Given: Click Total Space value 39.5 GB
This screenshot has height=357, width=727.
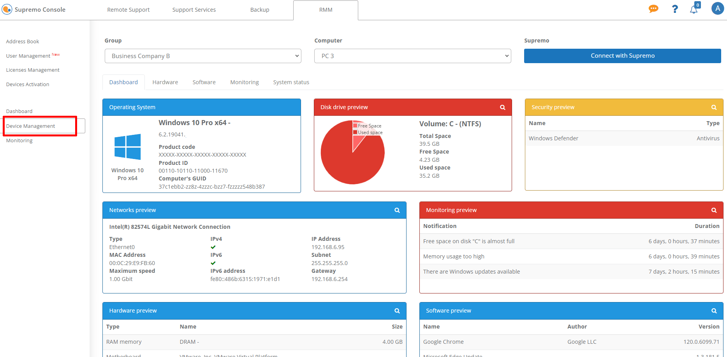Looking at the screenshot, I should (429, 144).
